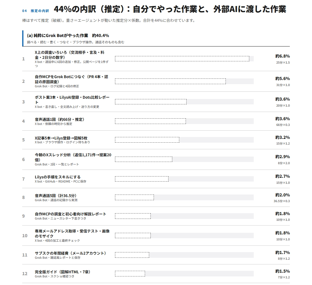
Task: Click the note Grok Bot・ログ記録と4回の修正
Action: click(x=57, y=86)
